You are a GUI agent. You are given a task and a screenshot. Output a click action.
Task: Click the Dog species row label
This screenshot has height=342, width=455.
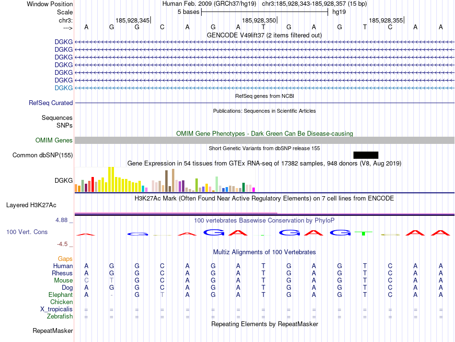click(68, 288)
